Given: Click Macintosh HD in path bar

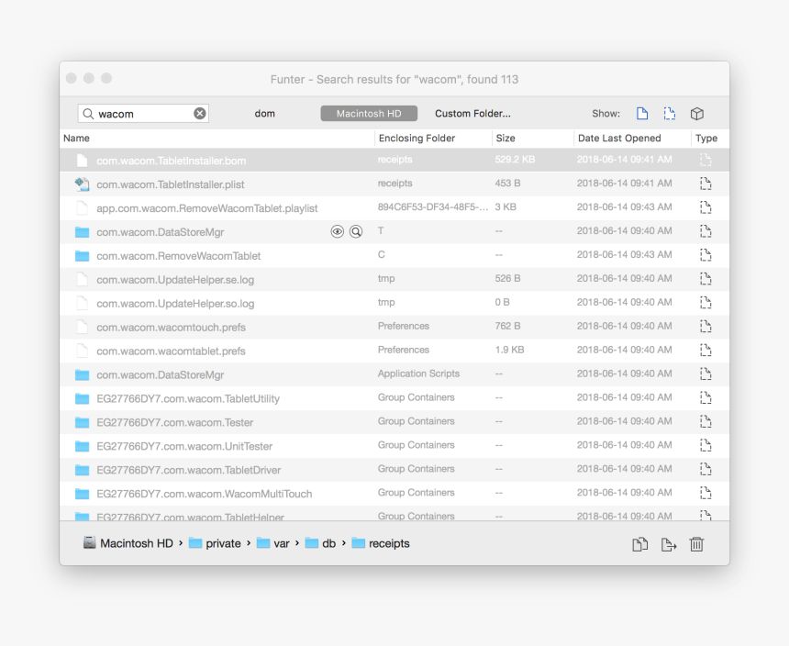Looking at the screenshot, I should [128, 543].
